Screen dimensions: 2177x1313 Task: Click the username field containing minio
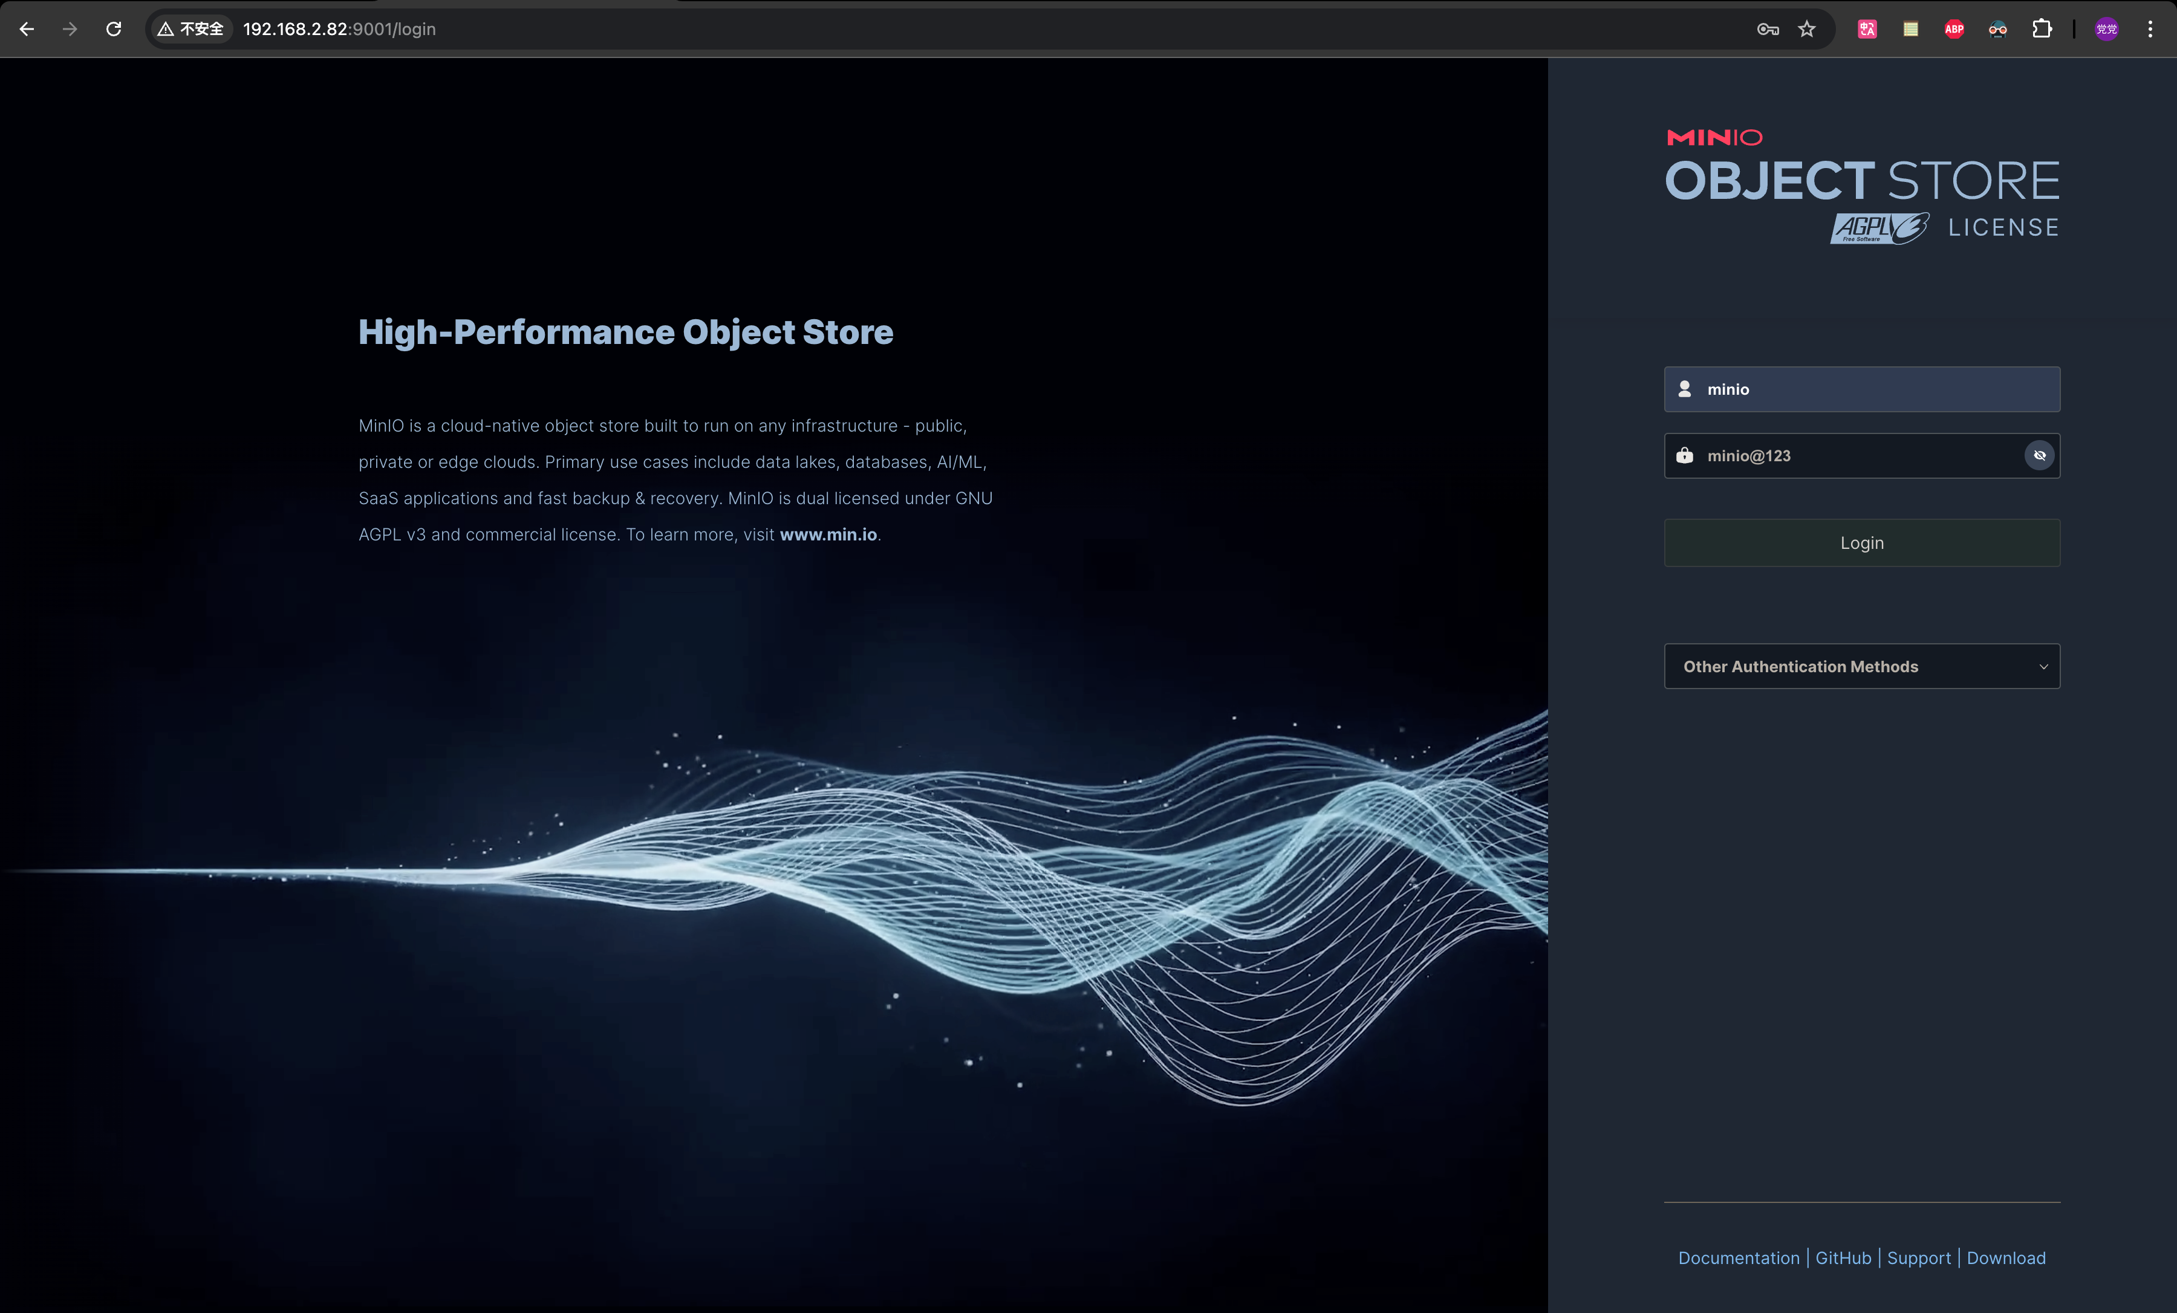coord(1861,389)
